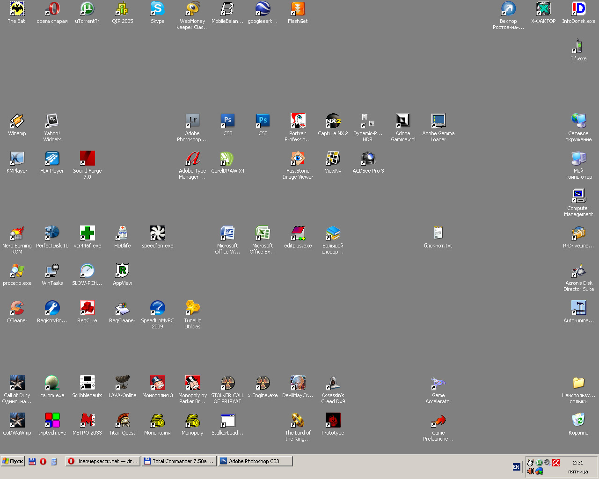Image resolution: width=599 pixels, height=479 pixels.
Task: Launch FastStone Image Viewer
Action: [298, 158]
